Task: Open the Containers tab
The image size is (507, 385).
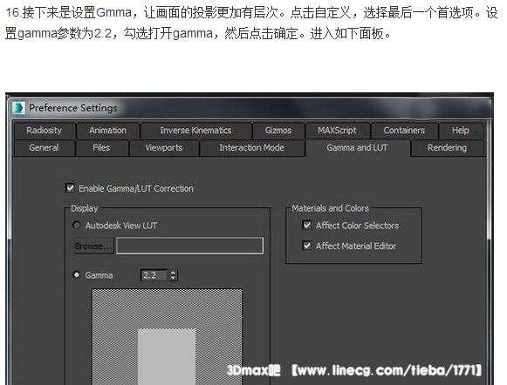Action: [x=404, y=131]
